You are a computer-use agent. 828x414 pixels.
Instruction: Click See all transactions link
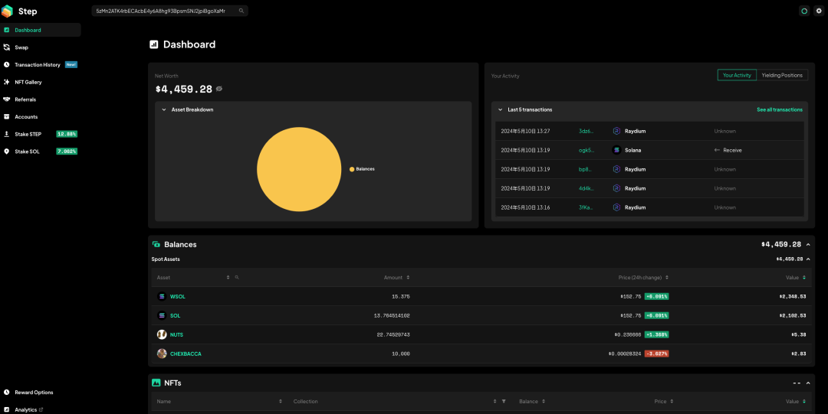[x=779, y=109]
